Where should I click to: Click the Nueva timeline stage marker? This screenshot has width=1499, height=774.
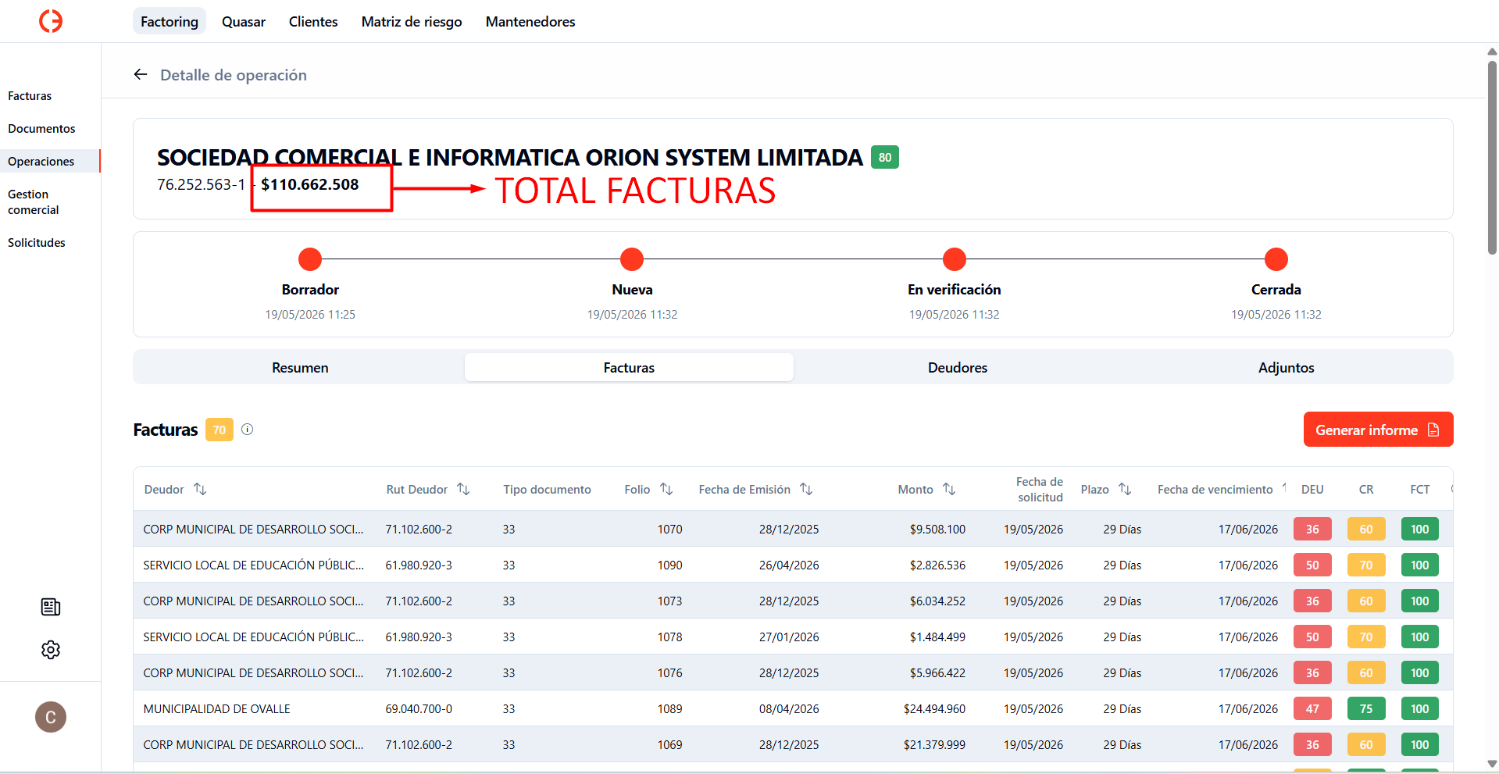pos(632,259)
